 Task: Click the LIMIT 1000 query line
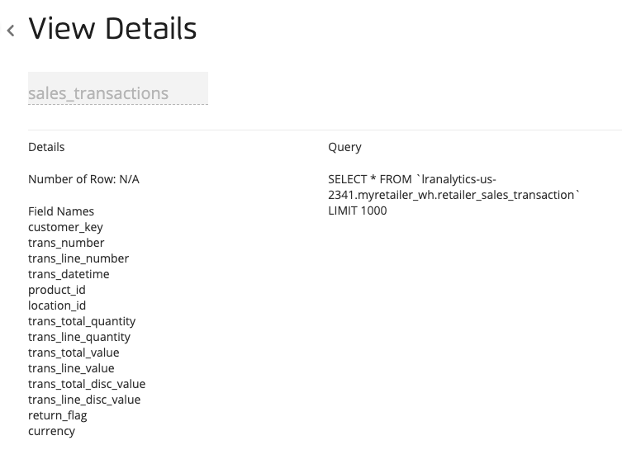358,211
